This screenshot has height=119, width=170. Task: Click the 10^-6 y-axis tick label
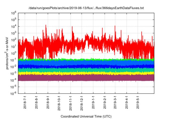[14, 94]
